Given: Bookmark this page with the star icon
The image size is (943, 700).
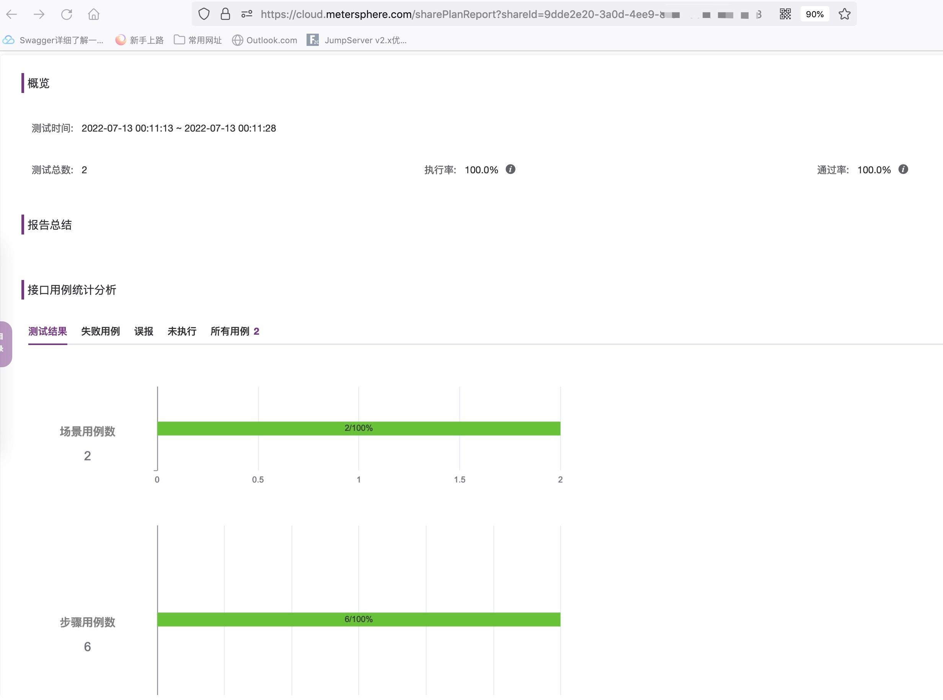Looking at the screenshot, I should 845,14.
